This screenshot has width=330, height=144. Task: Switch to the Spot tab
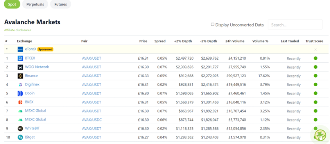[12, 4]
